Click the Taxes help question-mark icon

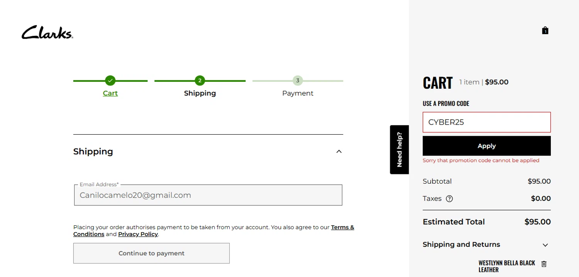pyautogui.click(x=449, y=199)
